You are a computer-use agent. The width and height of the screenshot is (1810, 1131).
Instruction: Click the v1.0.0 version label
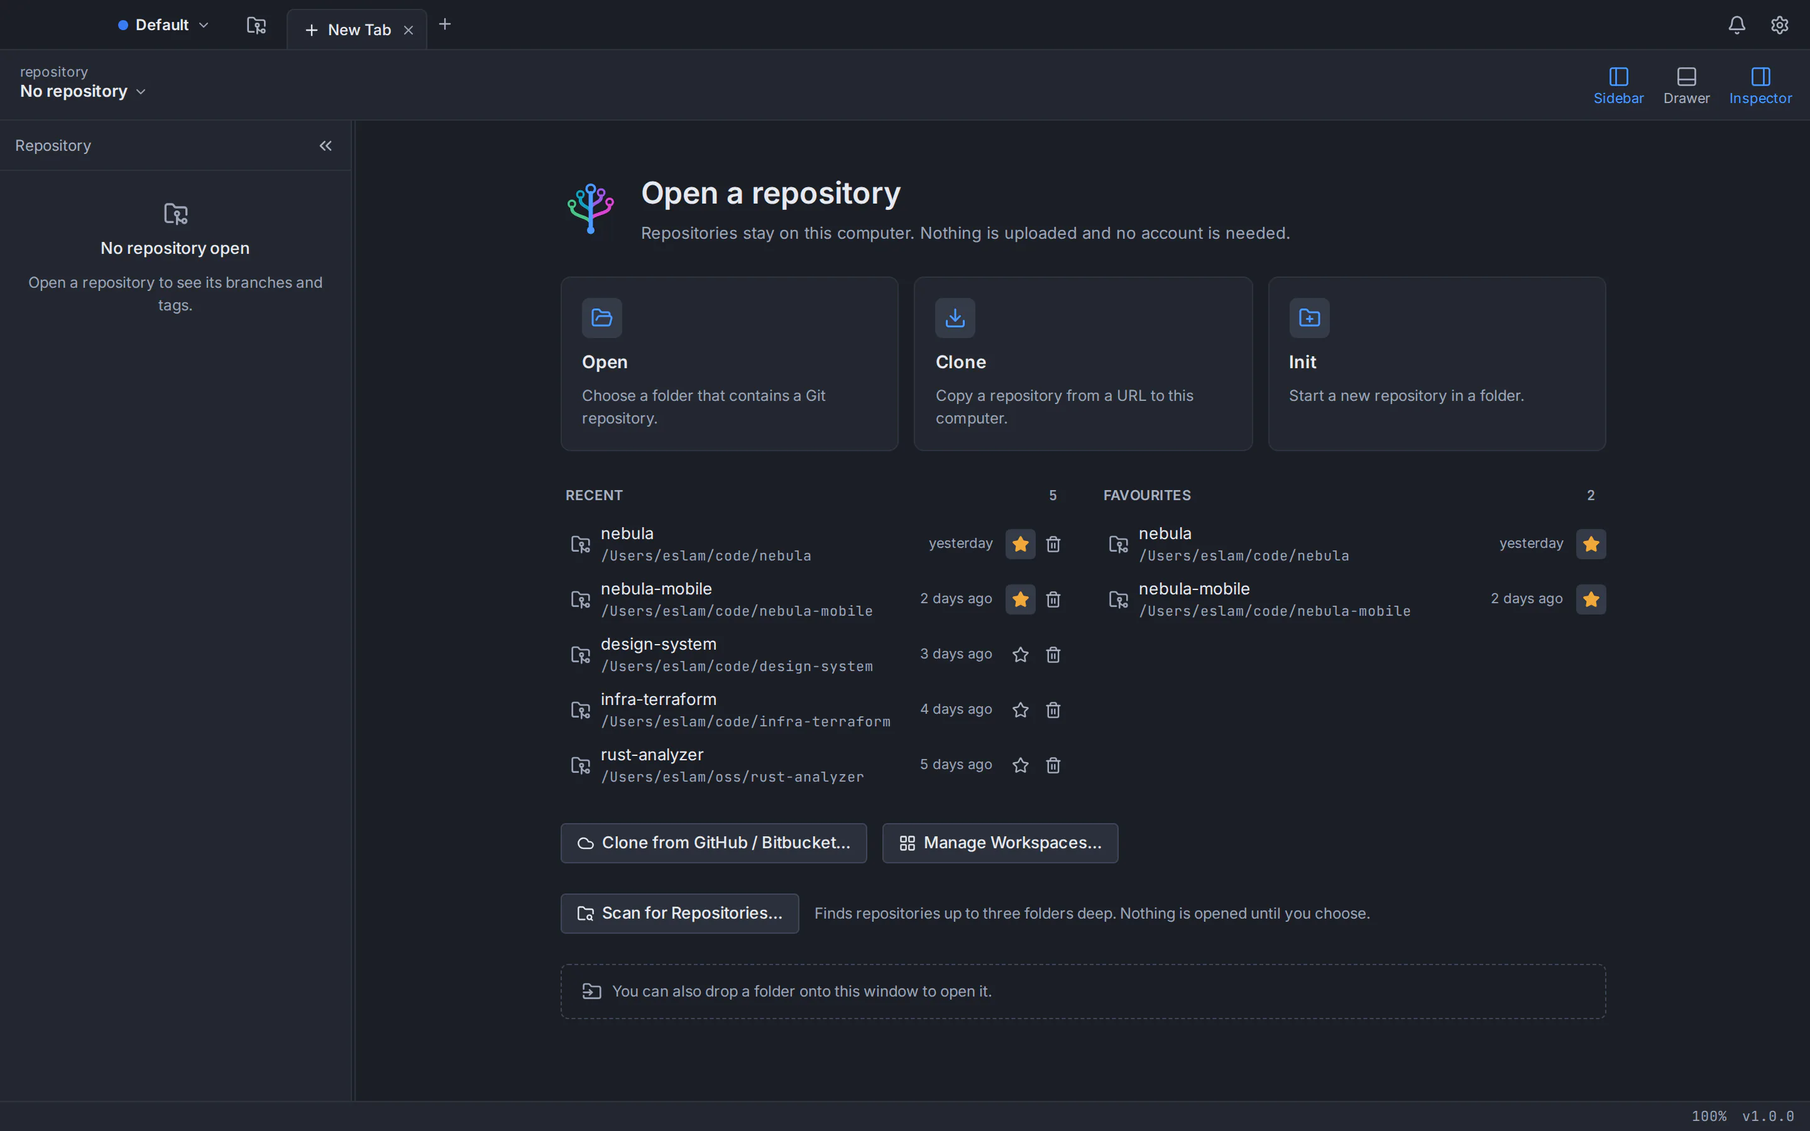tap(1768, 1116)
